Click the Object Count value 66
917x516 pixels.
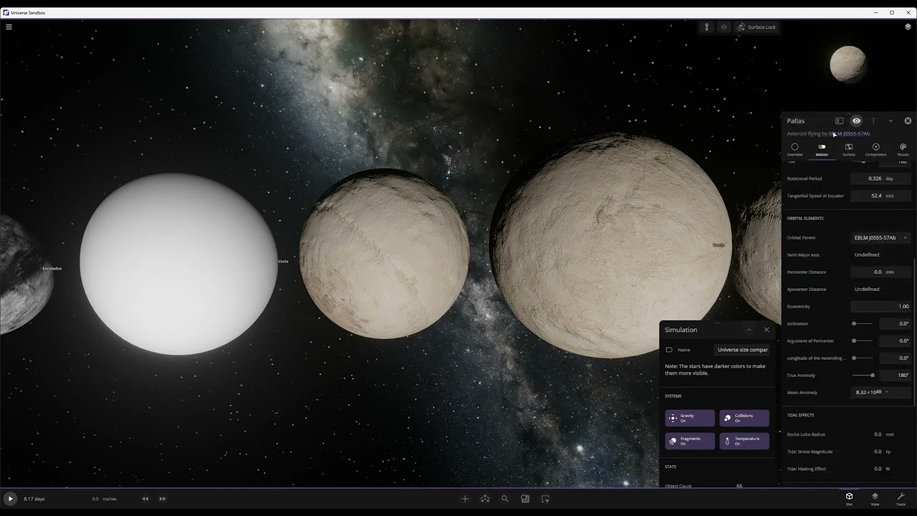click(x=739, y=486)
